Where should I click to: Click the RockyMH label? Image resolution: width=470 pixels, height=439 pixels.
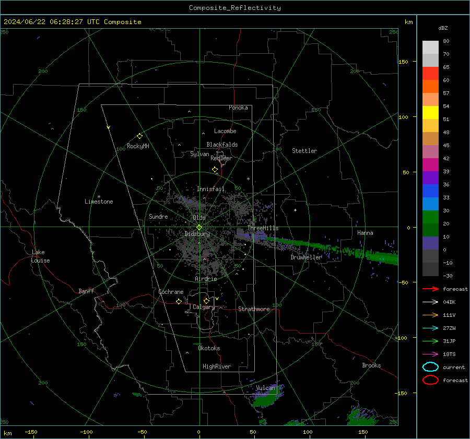click(138, 146)
